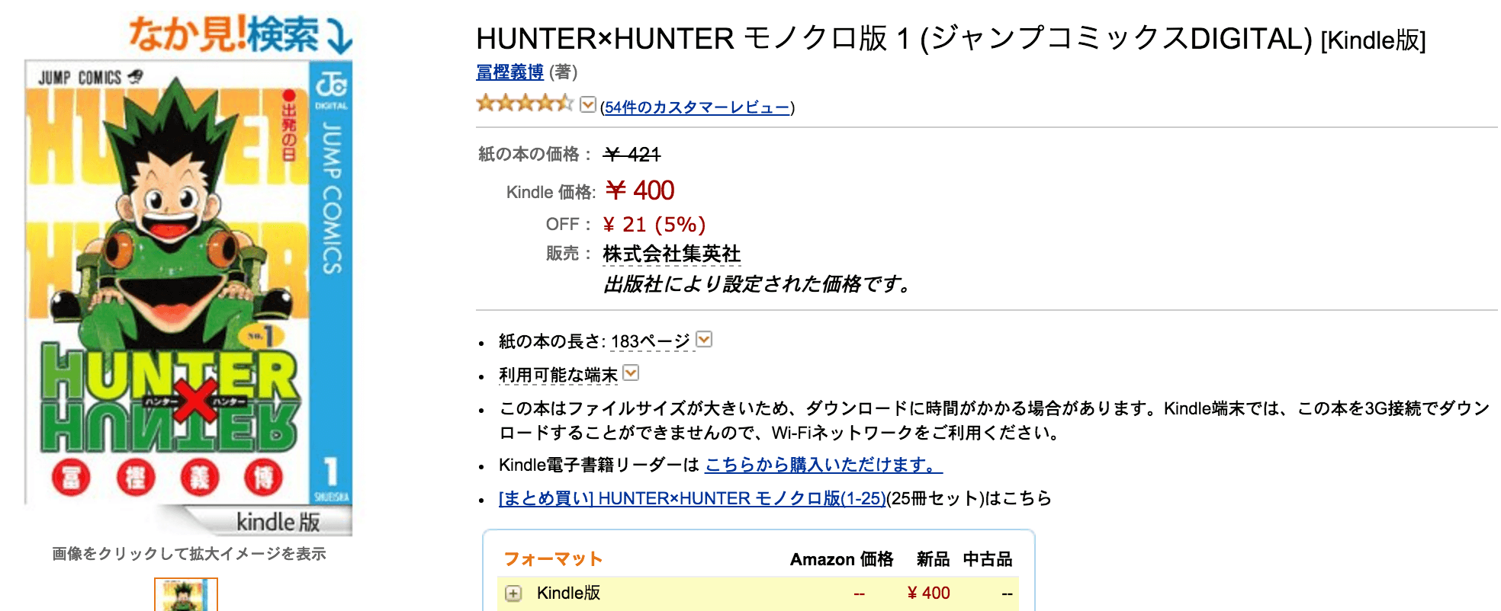View the 54件のカスタマーレビュー reviews
Viewport: 1501px width, 611px height.
pos(697,107)
